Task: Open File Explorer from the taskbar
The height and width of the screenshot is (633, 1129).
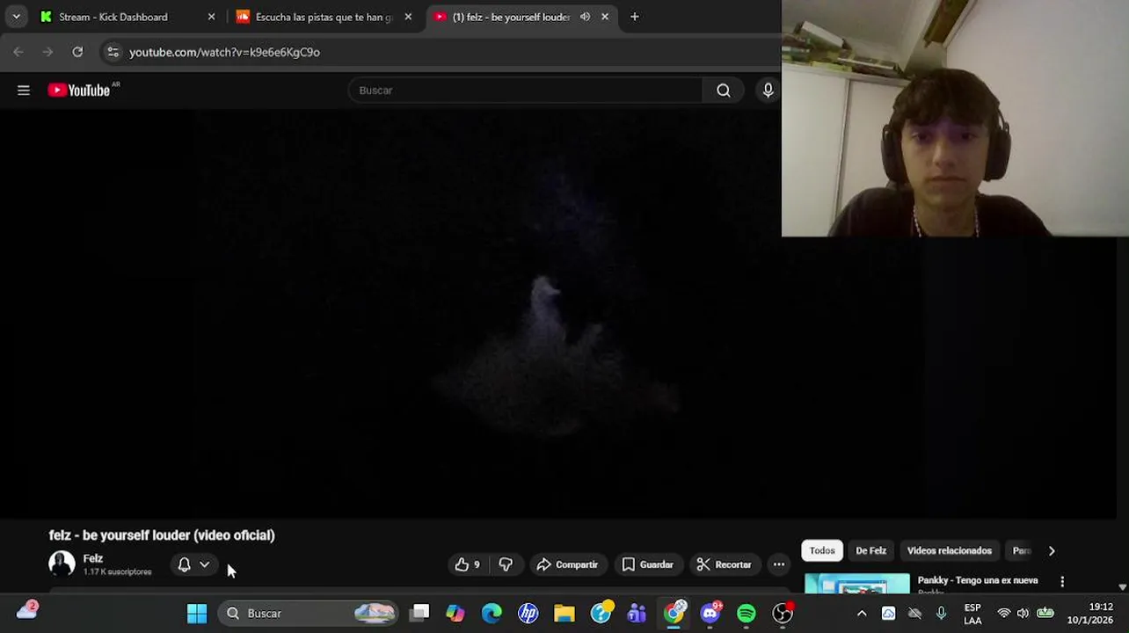Action: [x=564, y=613]
